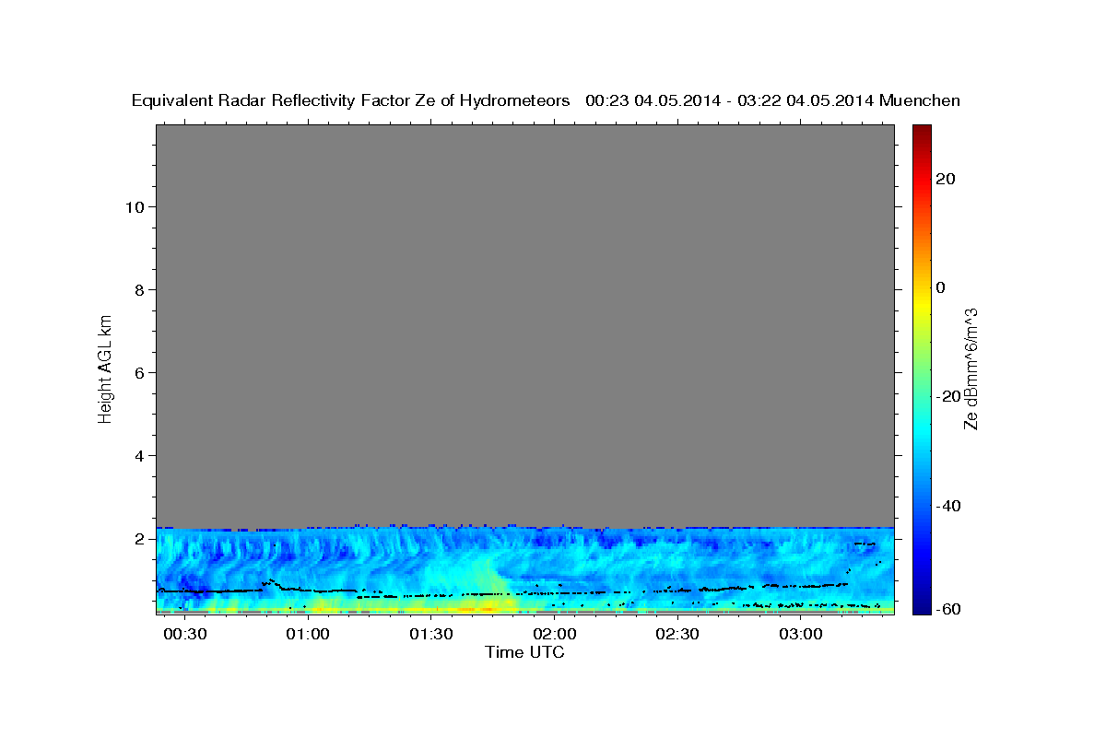Click the 'Time UTC' axis label

pyautogui.click(x=524, y=652)
